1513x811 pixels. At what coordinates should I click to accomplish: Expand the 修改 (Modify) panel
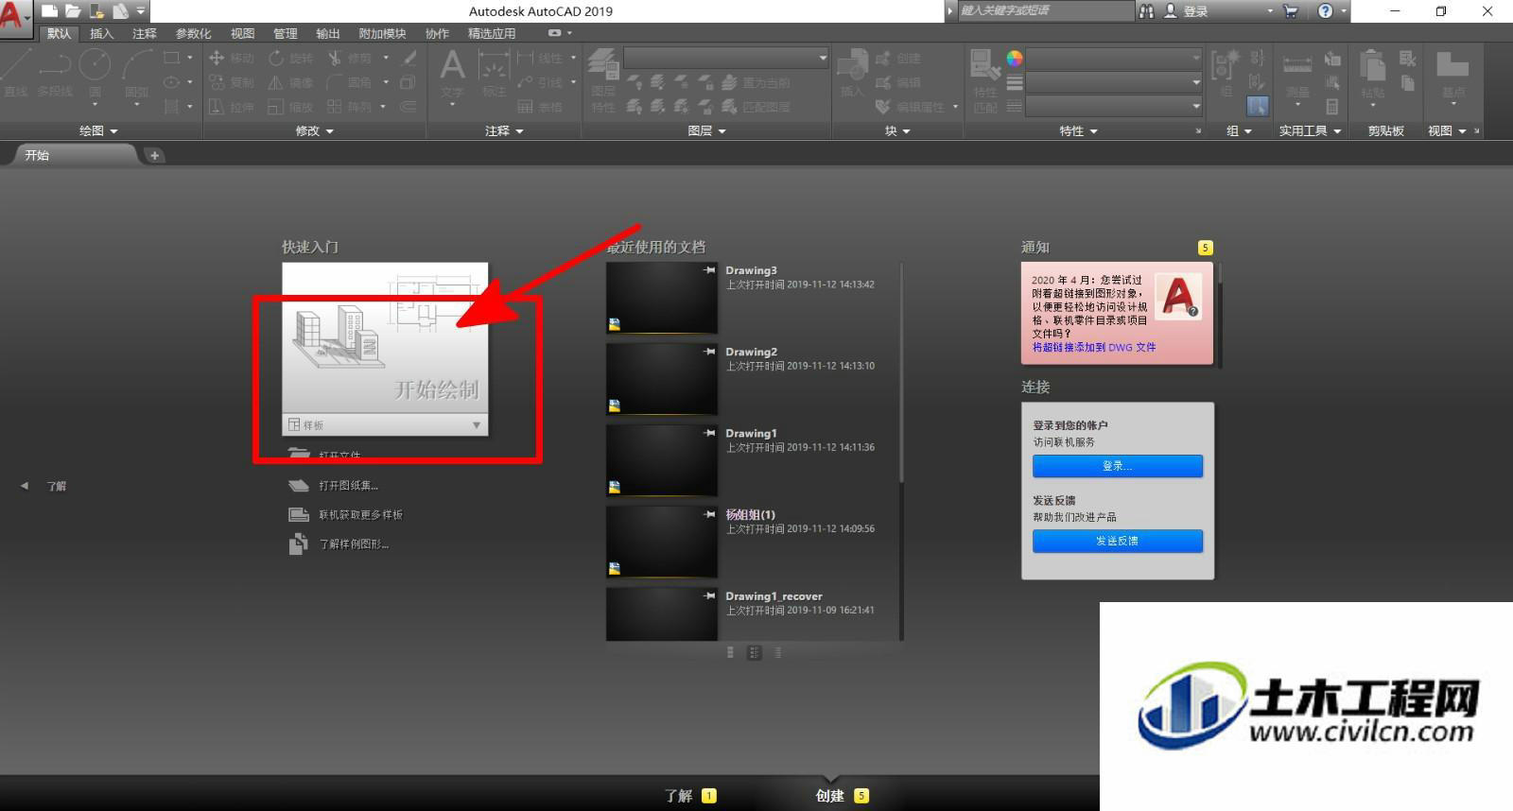click(x=314, y=131)
